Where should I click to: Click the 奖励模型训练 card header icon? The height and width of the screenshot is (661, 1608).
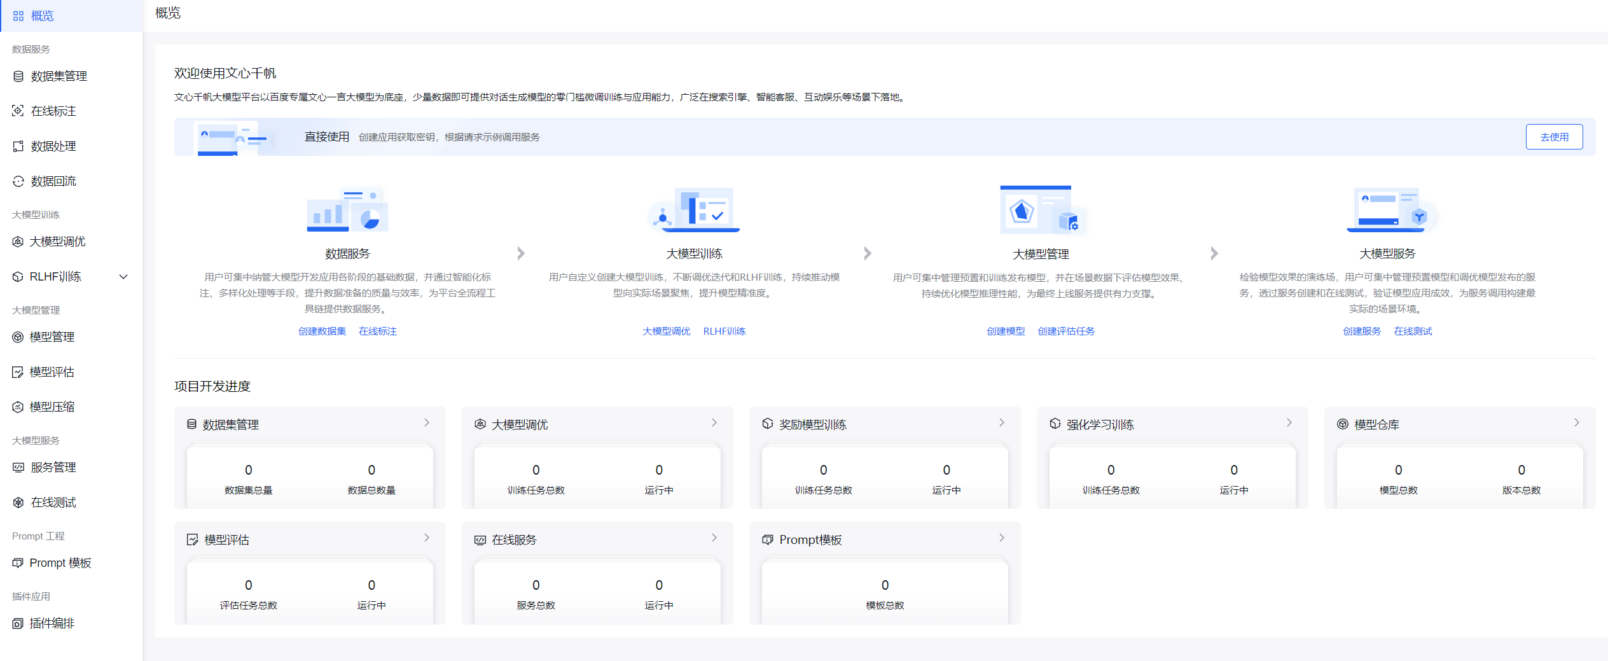pos(768,424)
